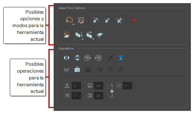This screenshot has height=114, width=194.
Task: Click the red Select by Colour arrow
Action: coord(134,20)
